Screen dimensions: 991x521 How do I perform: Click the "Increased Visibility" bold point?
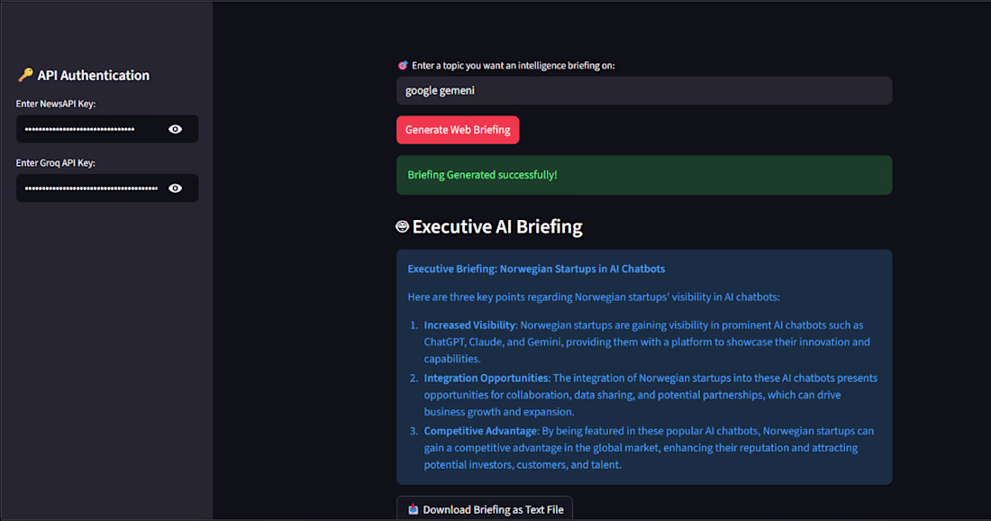tap(469, 325)
